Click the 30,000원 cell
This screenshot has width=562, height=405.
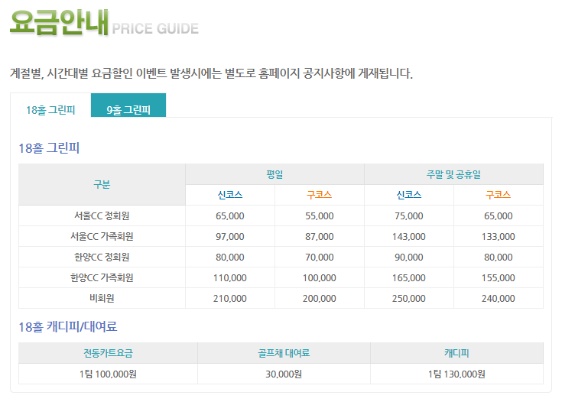[x=284, y=374]
